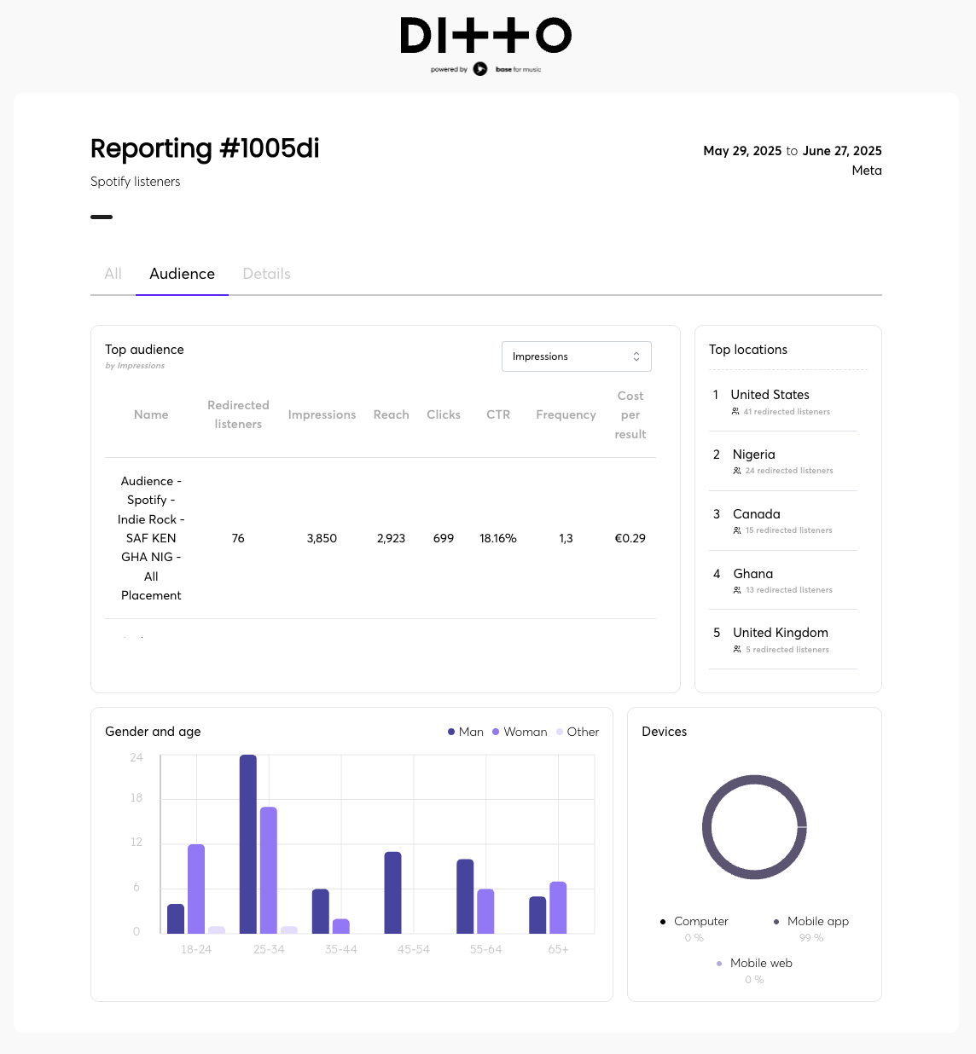Click the June 27, 2025 end date
The height and width of the screenshot is (1054, 976).
842,151
